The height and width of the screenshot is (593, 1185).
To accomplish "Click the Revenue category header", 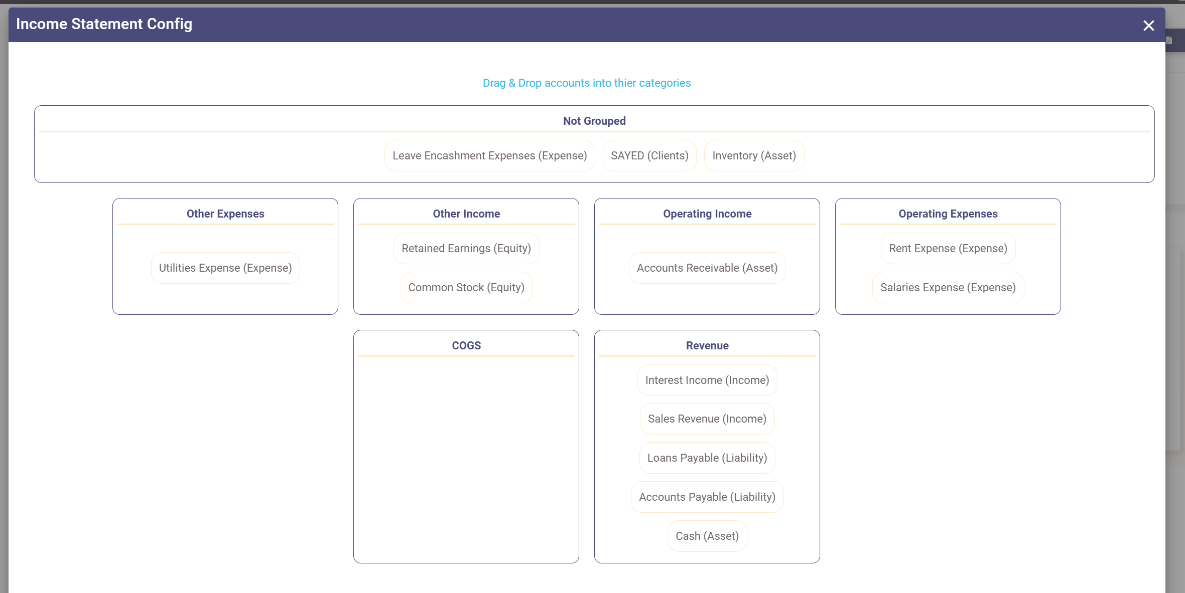I will tap(707, 346).
